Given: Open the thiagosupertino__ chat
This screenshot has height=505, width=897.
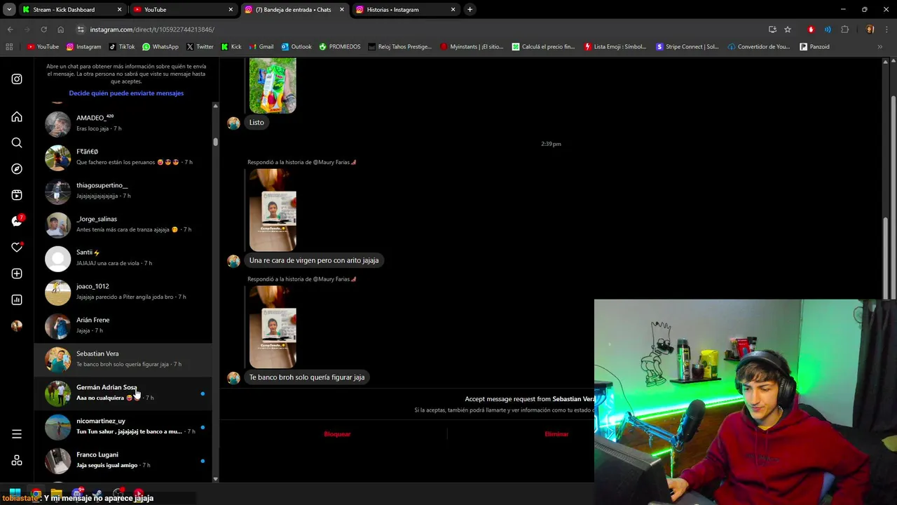Looking at the screenshot, I should pos(123,191).
